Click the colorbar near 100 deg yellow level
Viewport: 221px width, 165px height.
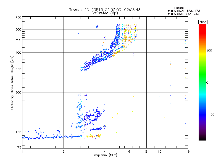[x=202, y=51]
